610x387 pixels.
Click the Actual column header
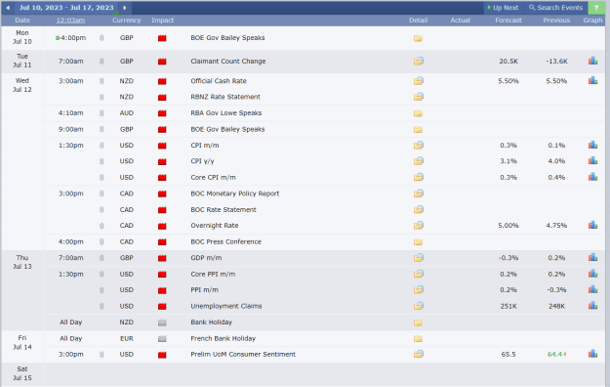click(x=461, y=21)
